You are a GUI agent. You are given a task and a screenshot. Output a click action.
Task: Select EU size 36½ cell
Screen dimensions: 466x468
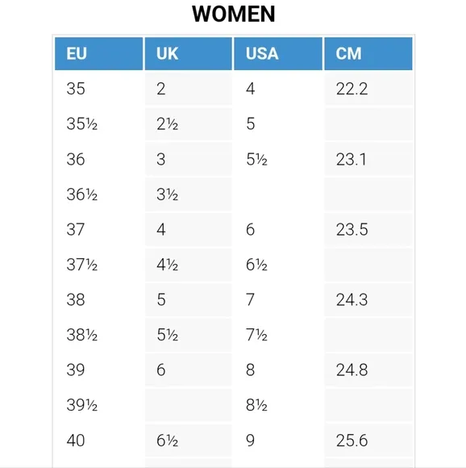98,194
